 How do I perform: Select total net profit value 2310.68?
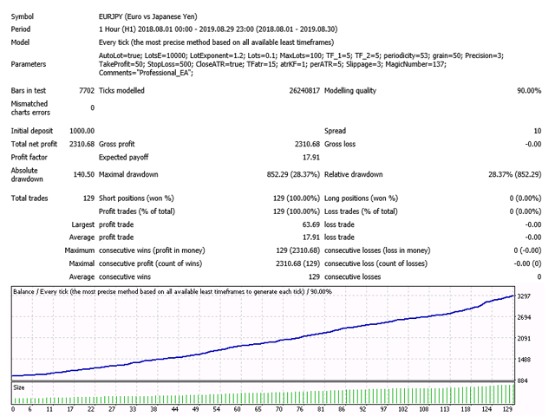coord(82,144)
